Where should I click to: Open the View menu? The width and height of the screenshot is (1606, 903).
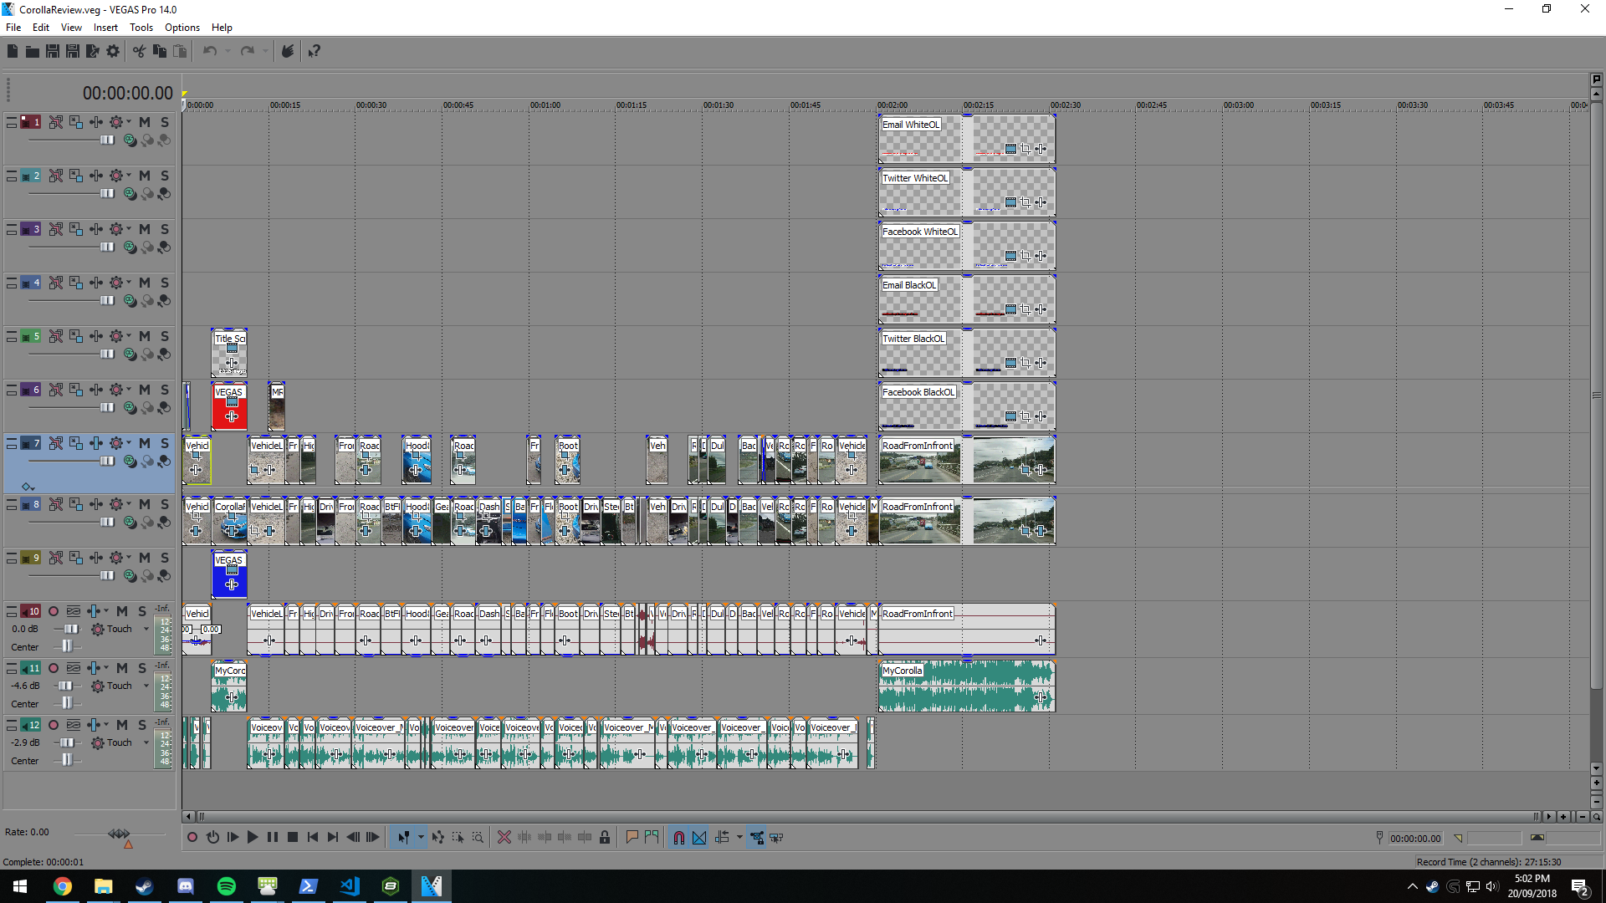71,28
